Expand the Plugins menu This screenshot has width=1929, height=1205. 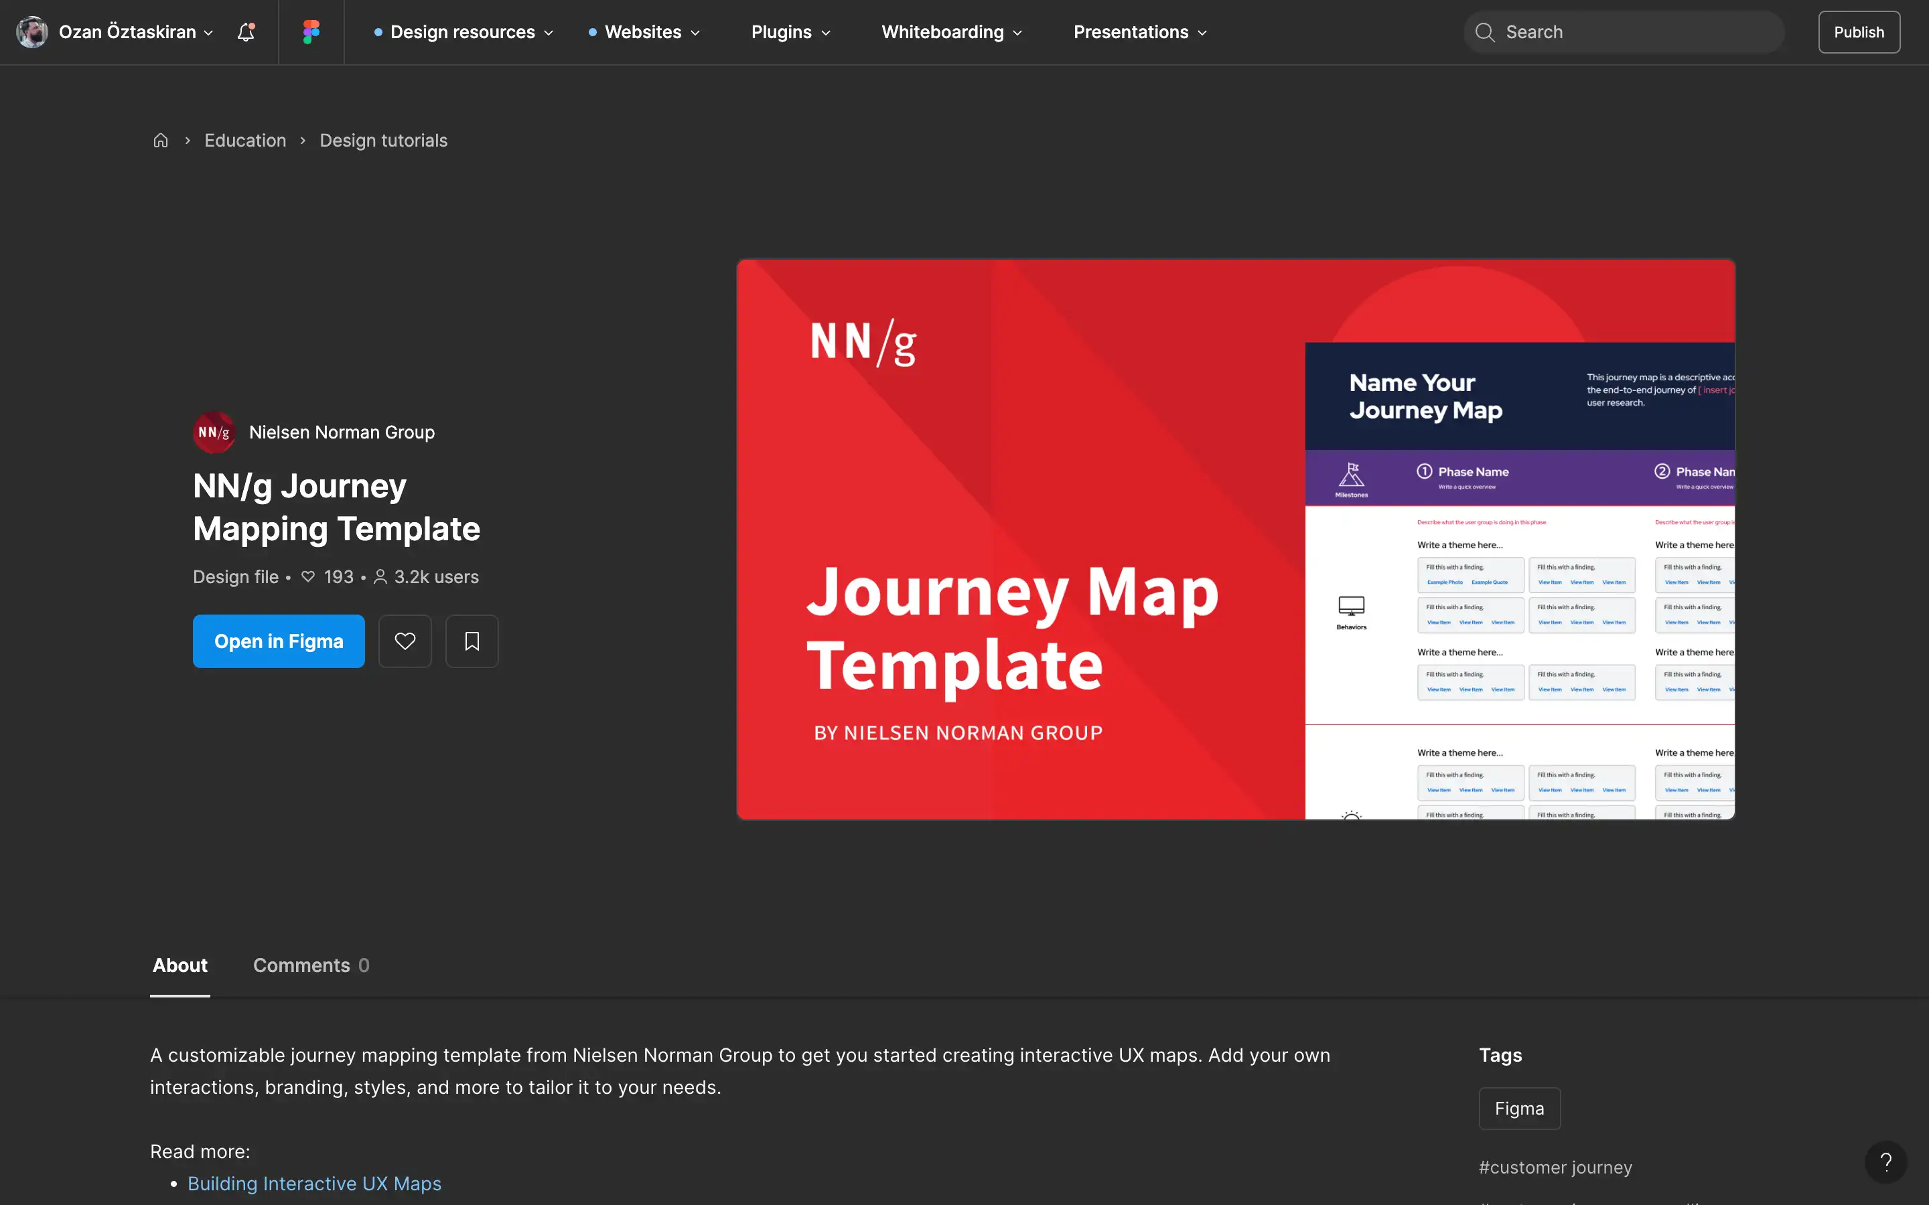791,32
